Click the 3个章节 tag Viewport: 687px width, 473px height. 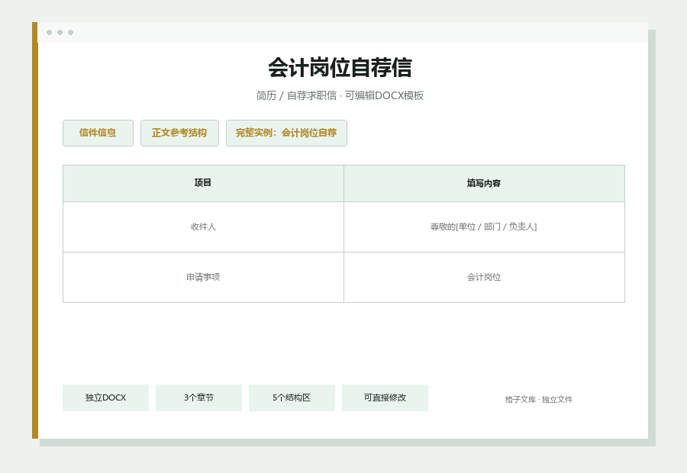(x=198, y=397)
